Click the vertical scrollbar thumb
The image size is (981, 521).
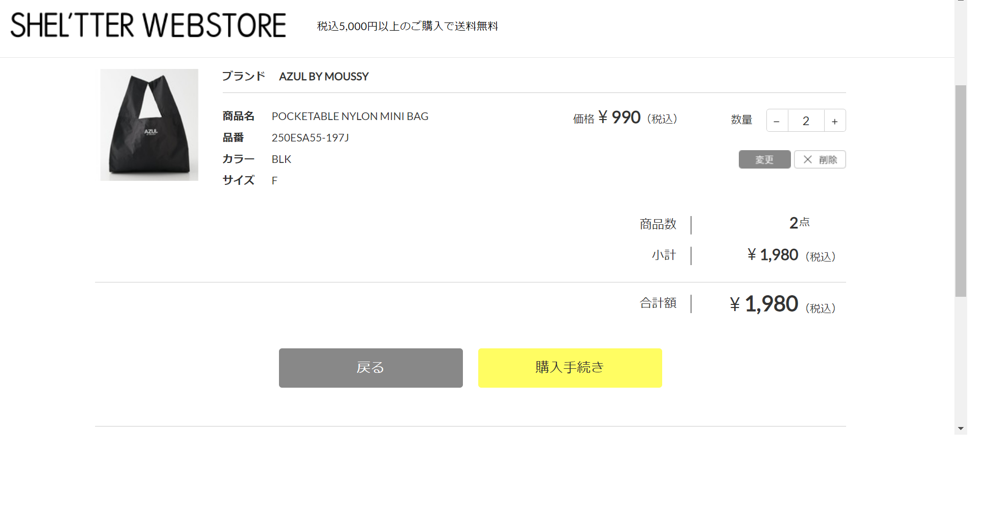(961, 191)
